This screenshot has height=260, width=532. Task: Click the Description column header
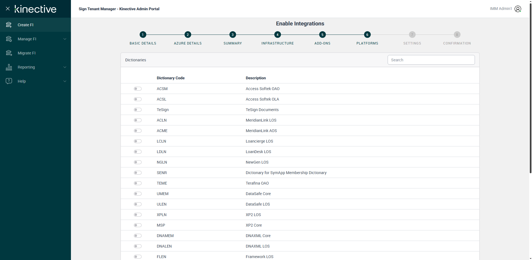[x=256, y=78]
